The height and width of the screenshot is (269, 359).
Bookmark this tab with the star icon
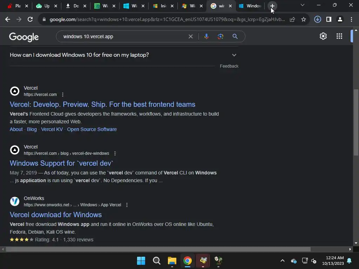point(304,20)
